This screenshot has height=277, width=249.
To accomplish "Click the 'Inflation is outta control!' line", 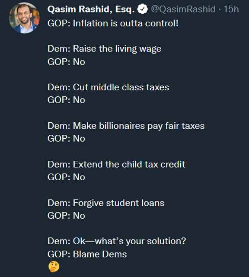I will [x=113, y=23].
